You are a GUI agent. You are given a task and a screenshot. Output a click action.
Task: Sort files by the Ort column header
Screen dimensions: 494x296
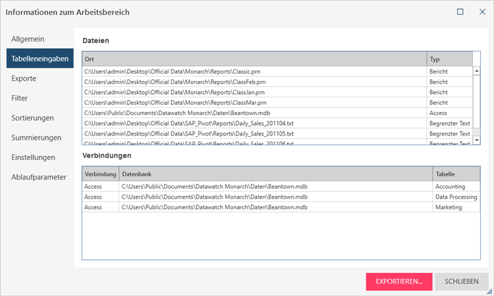pyautogui.click(x=254, y=59)
